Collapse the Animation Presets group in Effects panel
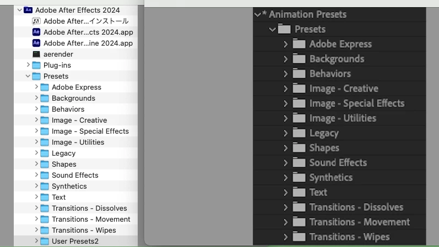439x247 pixels. [x=257, y=14]
